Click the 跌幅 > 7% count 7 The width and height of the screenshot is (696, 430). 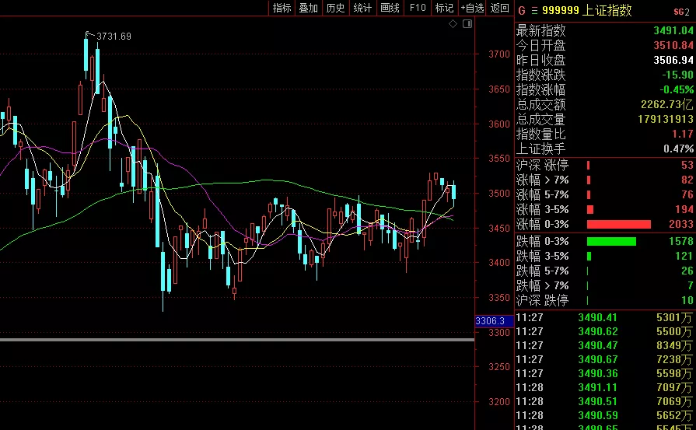tap(691, 285)
